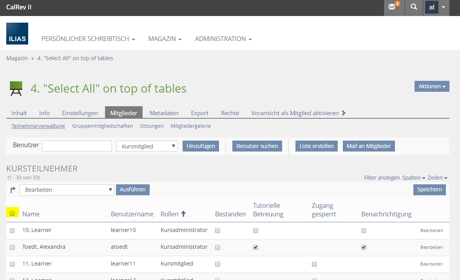Click the multi-action arrow icon beside Bearbeiten
Screen dimensions: 460x280
click(x=13, y=190)
